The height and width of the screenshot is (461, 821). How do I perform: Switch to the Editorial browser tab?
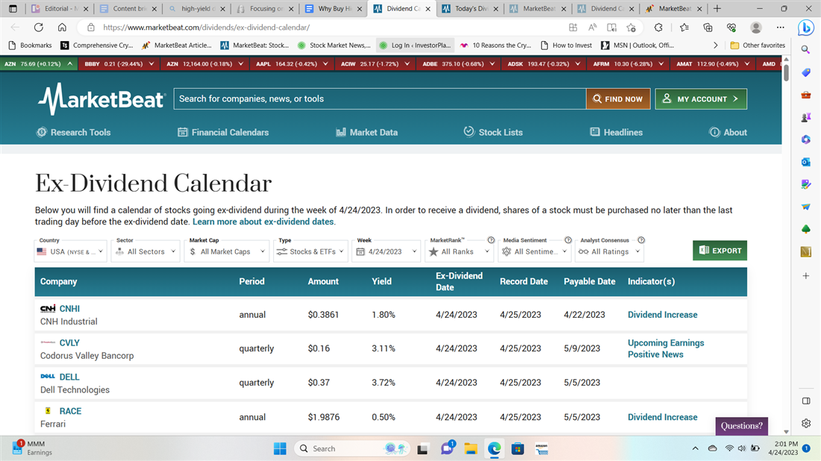[x=60, y=8]
